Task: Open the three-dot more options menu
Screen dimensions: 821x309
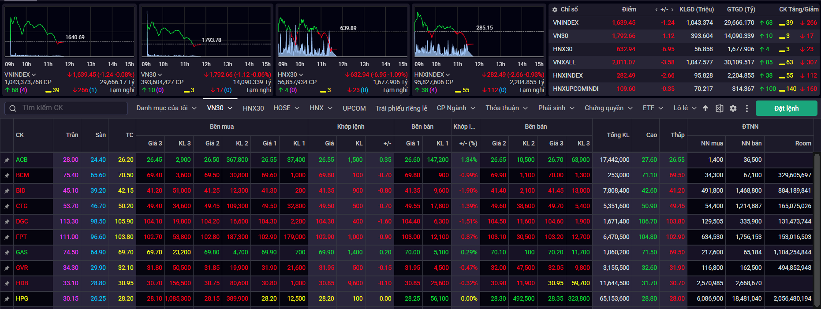Action: click(746, 108)
